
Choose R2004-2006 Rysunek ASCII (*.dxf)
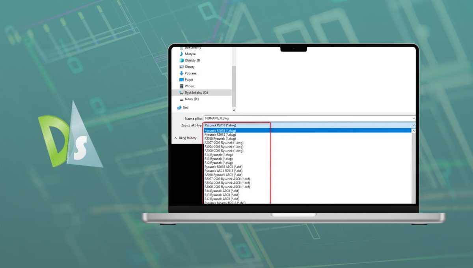pos(227,183)
